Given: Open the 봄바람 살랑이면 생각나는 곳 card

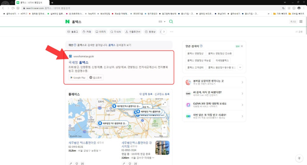Looking at the screenshot, I should (x=214, y=82).
